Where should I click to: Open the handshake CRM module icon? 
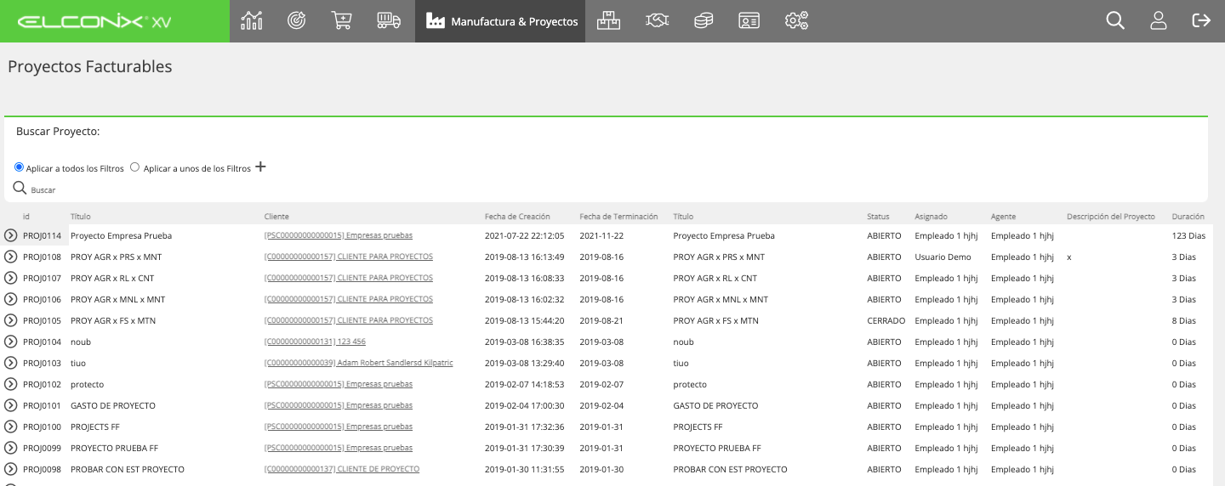[x=657, y=21]
